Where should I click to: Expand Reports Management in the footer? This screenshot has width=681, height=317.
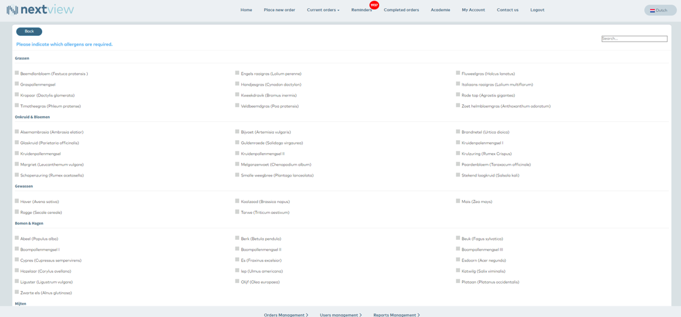pyautogui.click(x=396, y=314)
